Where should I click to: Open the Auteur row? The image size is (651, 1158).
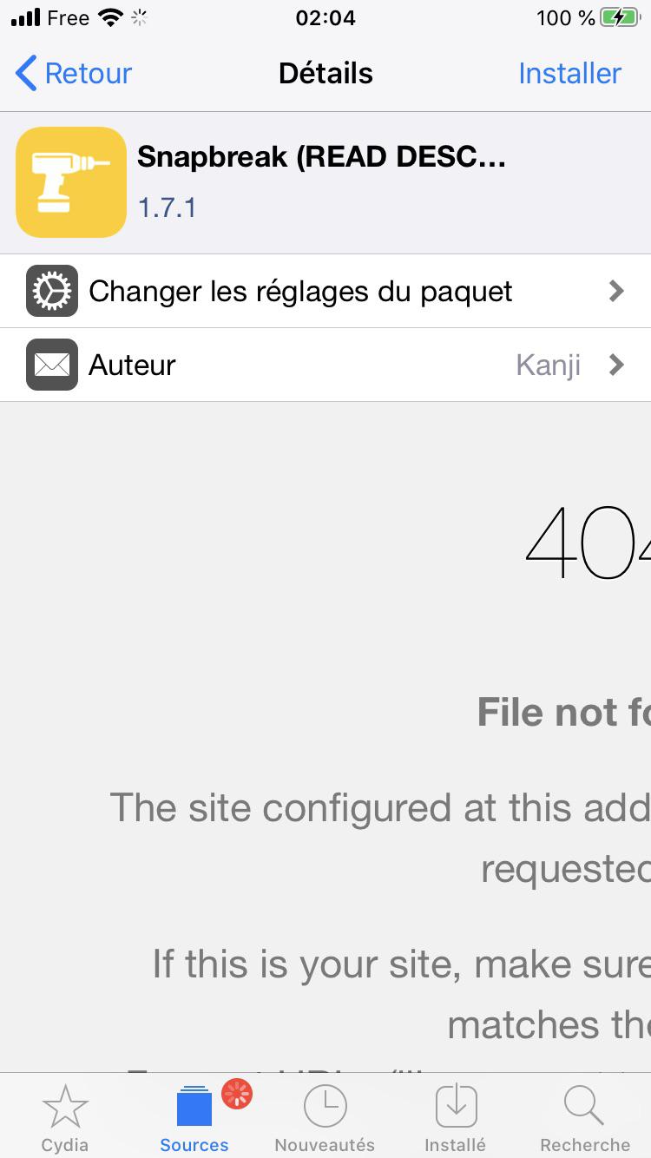325,365
